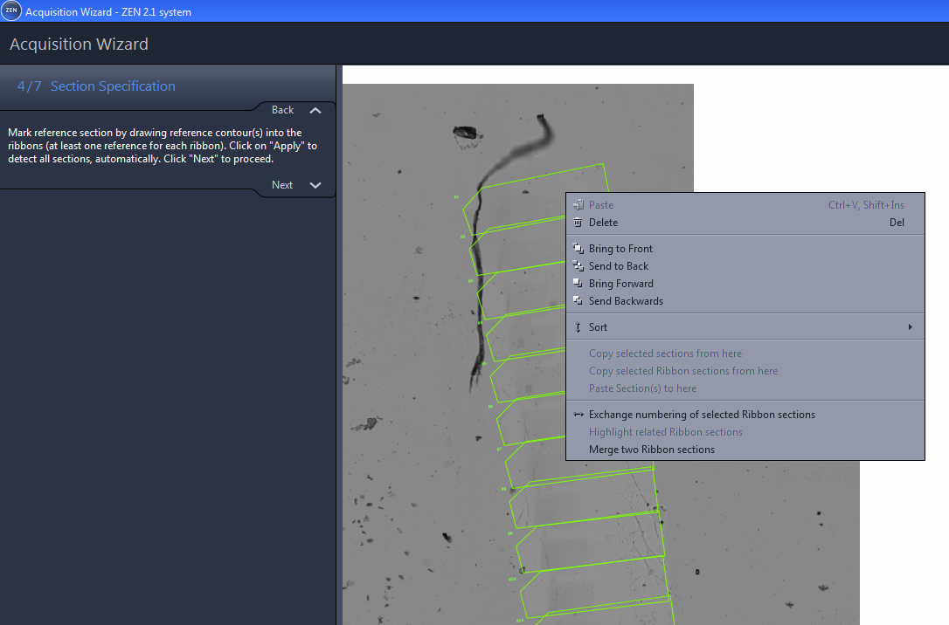949x625 pixels.
Task: Click the 4/7 Section Specification header
Action: coord(95,86)
